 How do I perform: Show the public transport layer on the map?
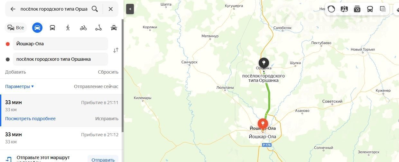(370, 9)
